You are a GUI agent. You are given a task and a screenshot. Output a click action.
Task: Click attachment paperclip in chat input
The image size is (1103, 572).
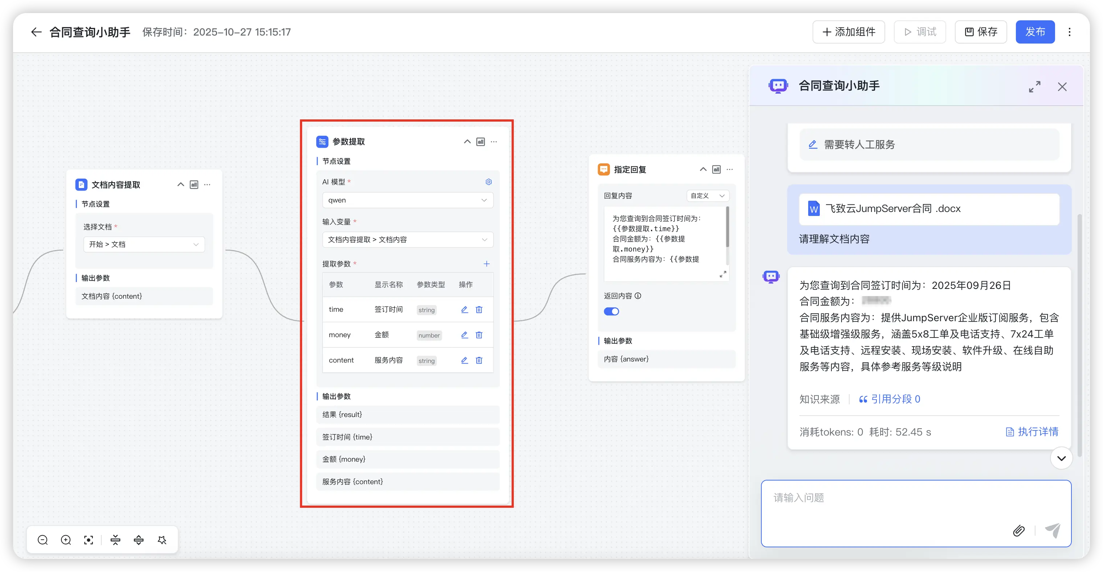tap(1019, 531)
